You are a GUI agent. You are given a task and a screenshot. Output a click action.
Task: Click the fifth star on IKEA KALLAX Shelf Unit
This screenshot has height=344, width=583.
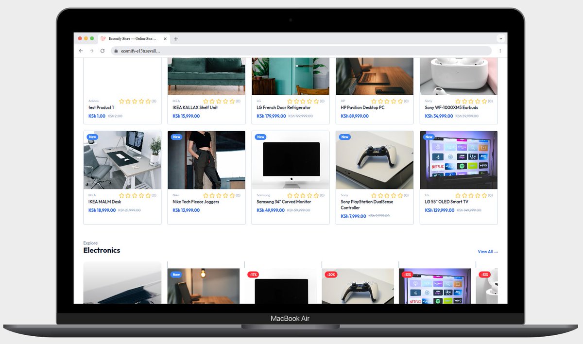(x=232, y=101)
